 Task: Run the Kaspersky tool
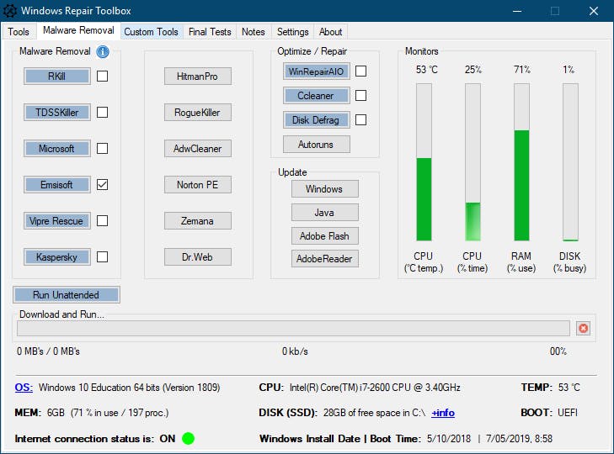pos(57,257)
